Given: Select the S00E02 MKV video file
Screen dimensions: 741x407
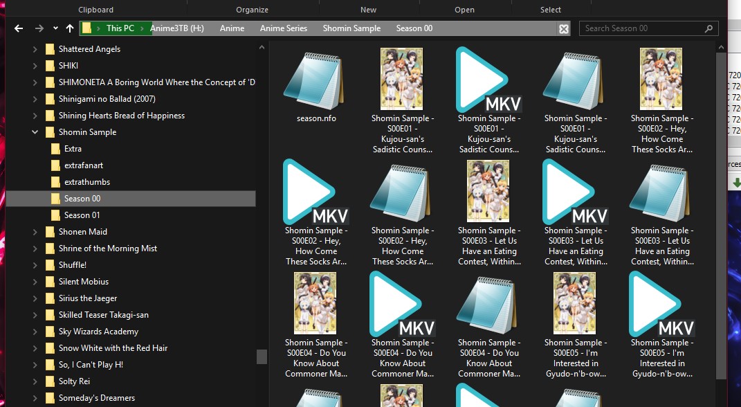Looking at the screenshot, I should click(x=316, y=192).
